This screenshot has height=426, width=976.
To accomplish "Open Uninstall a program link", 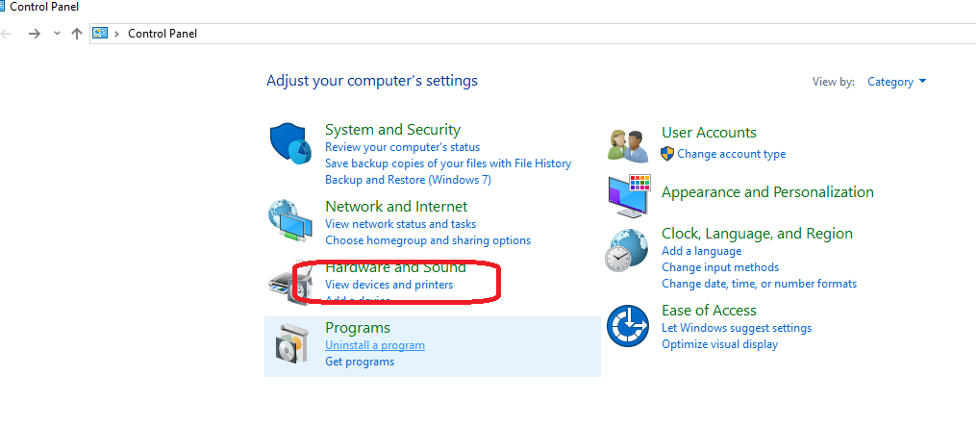I will [x=375, y=345].
